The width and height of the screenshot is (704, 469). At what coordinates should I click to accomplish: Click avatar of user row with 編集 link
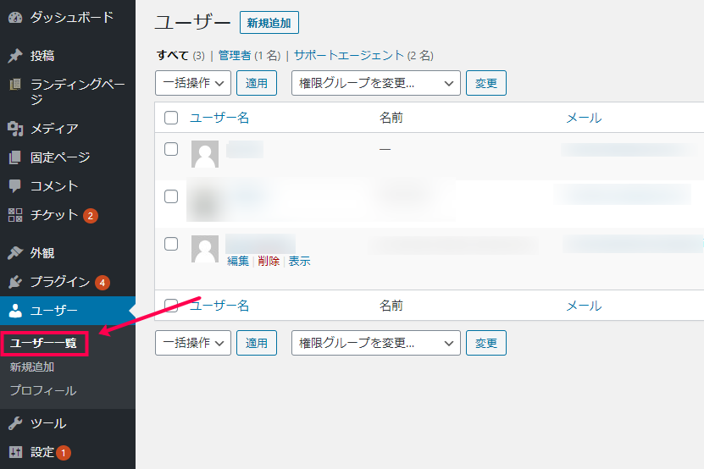click(x=205, y=249)
